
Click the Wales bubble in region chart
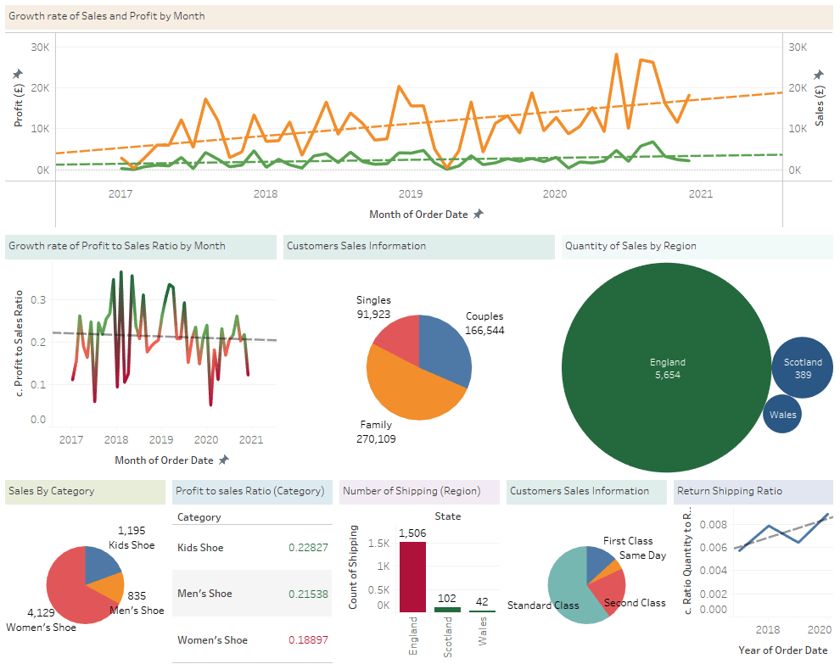click(781, 415)
